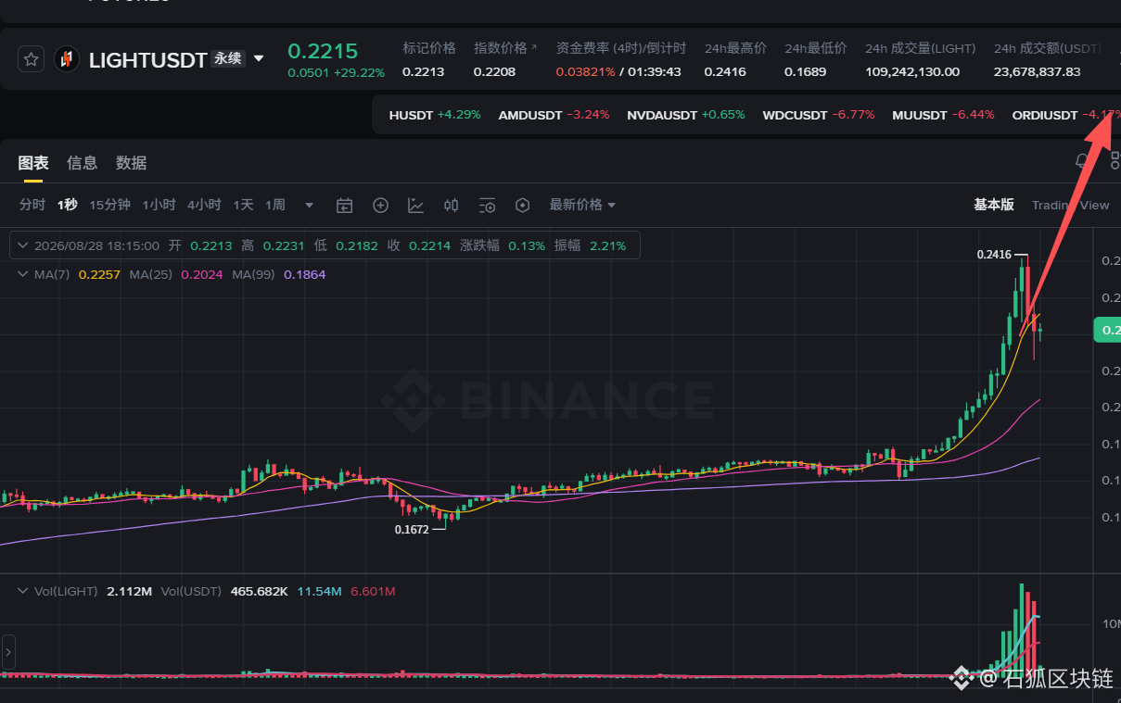The width and height of the screenshot is (1121, 703).
Task: Click the MA(7) value 0.2257
Action: pyautogui.click(x=99, y=275)
